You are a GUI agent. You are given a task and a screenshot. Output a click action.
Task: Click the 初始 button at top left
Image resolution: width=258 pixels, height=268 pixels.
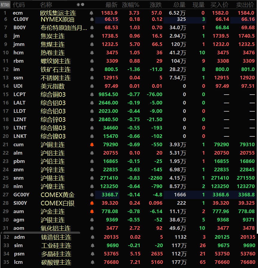coord(5,4)
